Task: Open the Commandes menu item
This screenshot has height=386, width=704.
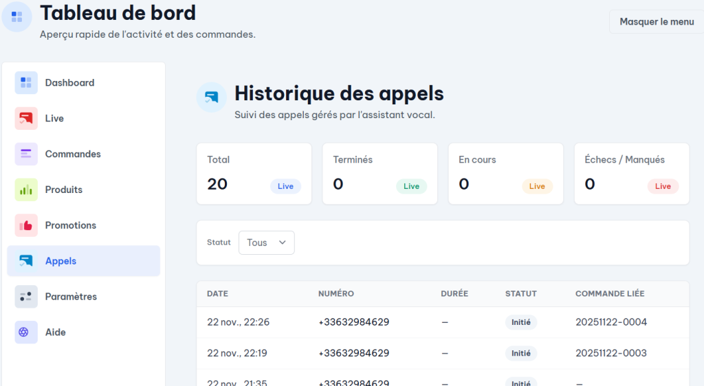Action: pos(73,155)
